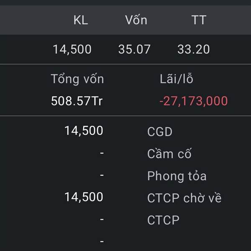The image size is (251, 251).
Task: Click the Cầm cố label
Action: (169, 154)
